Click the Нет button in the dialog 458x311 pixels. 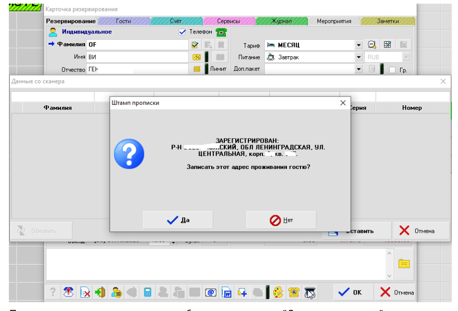(x=281, y=220)
